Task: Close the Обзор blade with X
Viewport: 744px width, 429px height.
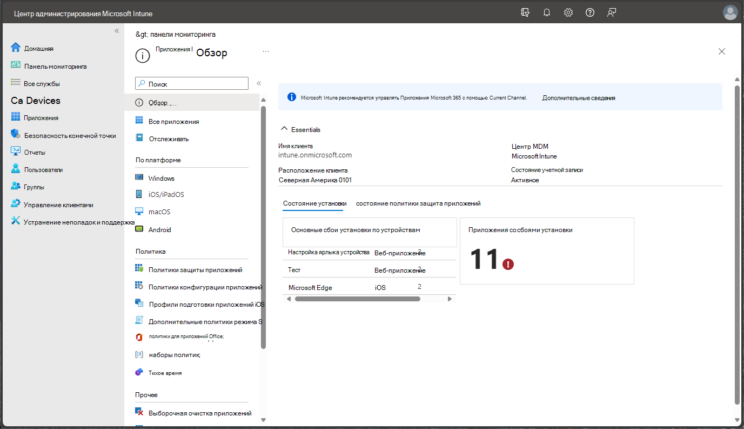Action: 722,51
